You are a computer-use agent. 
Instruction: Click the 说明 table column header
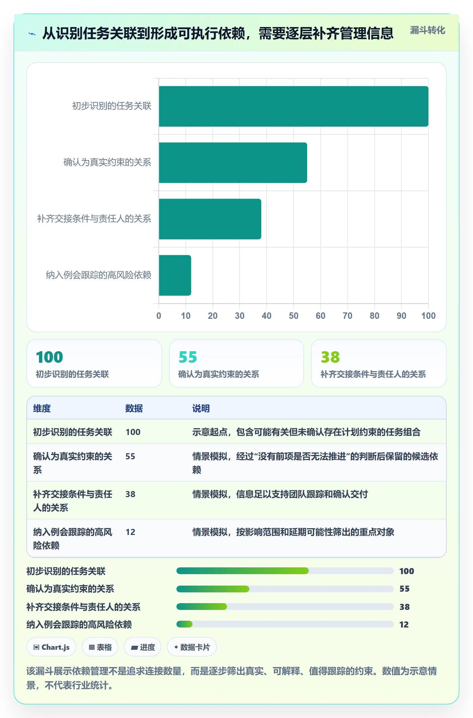coord(201,408)
